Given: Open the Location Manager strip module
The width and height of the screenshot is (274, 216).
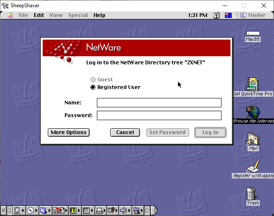Looking at the screenshot, I should click(x=60, y=210).
